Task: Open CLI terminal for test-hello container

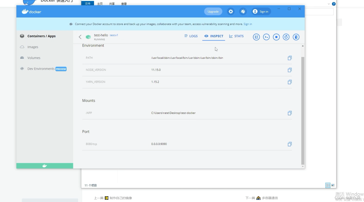Action: pyautogui.click(x=266, y=37)
